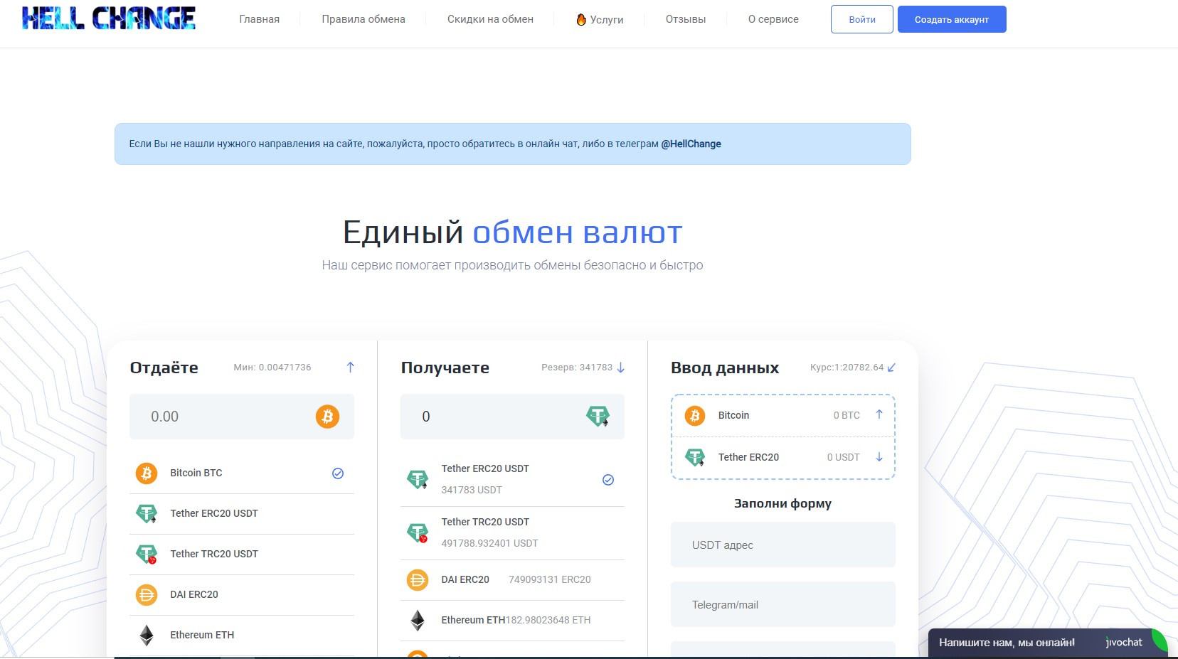Click the Tether TRC20 icon in Отдаёте list
This screenshot has height=659, width=1178.
coord(147,554)
